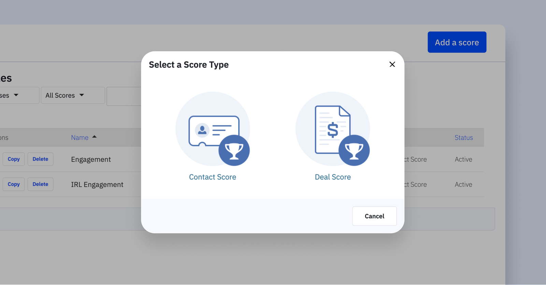546x285 pixels.
Task: Delete the Engagement score
Action: (40, 159)
